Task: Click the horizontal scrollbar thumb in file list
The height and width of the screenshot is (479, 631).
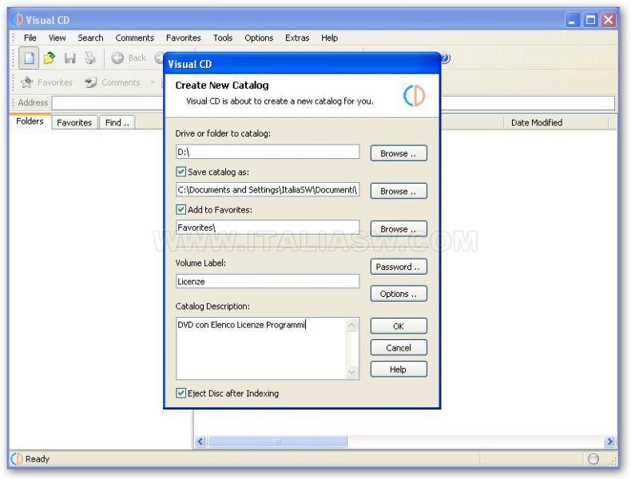Action: 277,441
